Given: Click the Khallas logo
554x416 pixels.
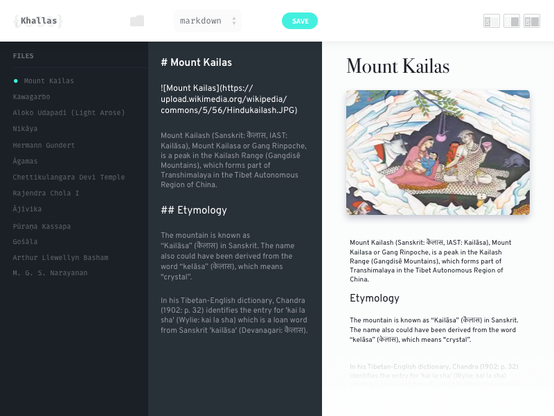Looking at the screenshot, I should pos(38,21).
